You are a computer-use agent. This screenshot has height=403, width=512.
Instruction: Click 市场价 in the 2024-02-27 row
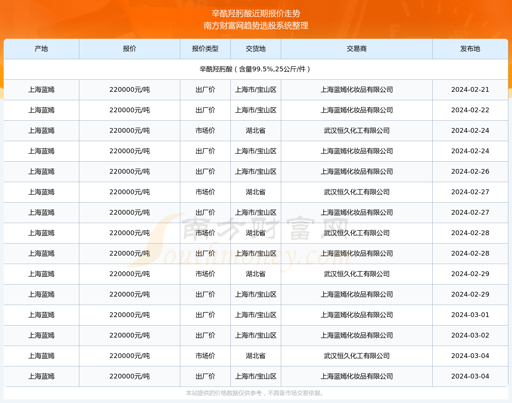click(x=205, y=192)
